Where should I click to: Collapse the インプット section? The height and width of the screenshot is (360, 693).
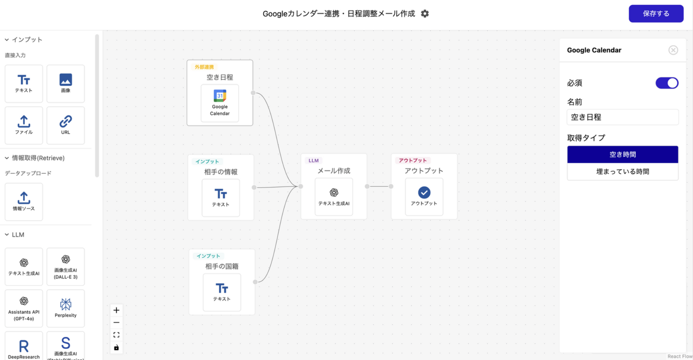pyautogui.click(x=7, y=40)
